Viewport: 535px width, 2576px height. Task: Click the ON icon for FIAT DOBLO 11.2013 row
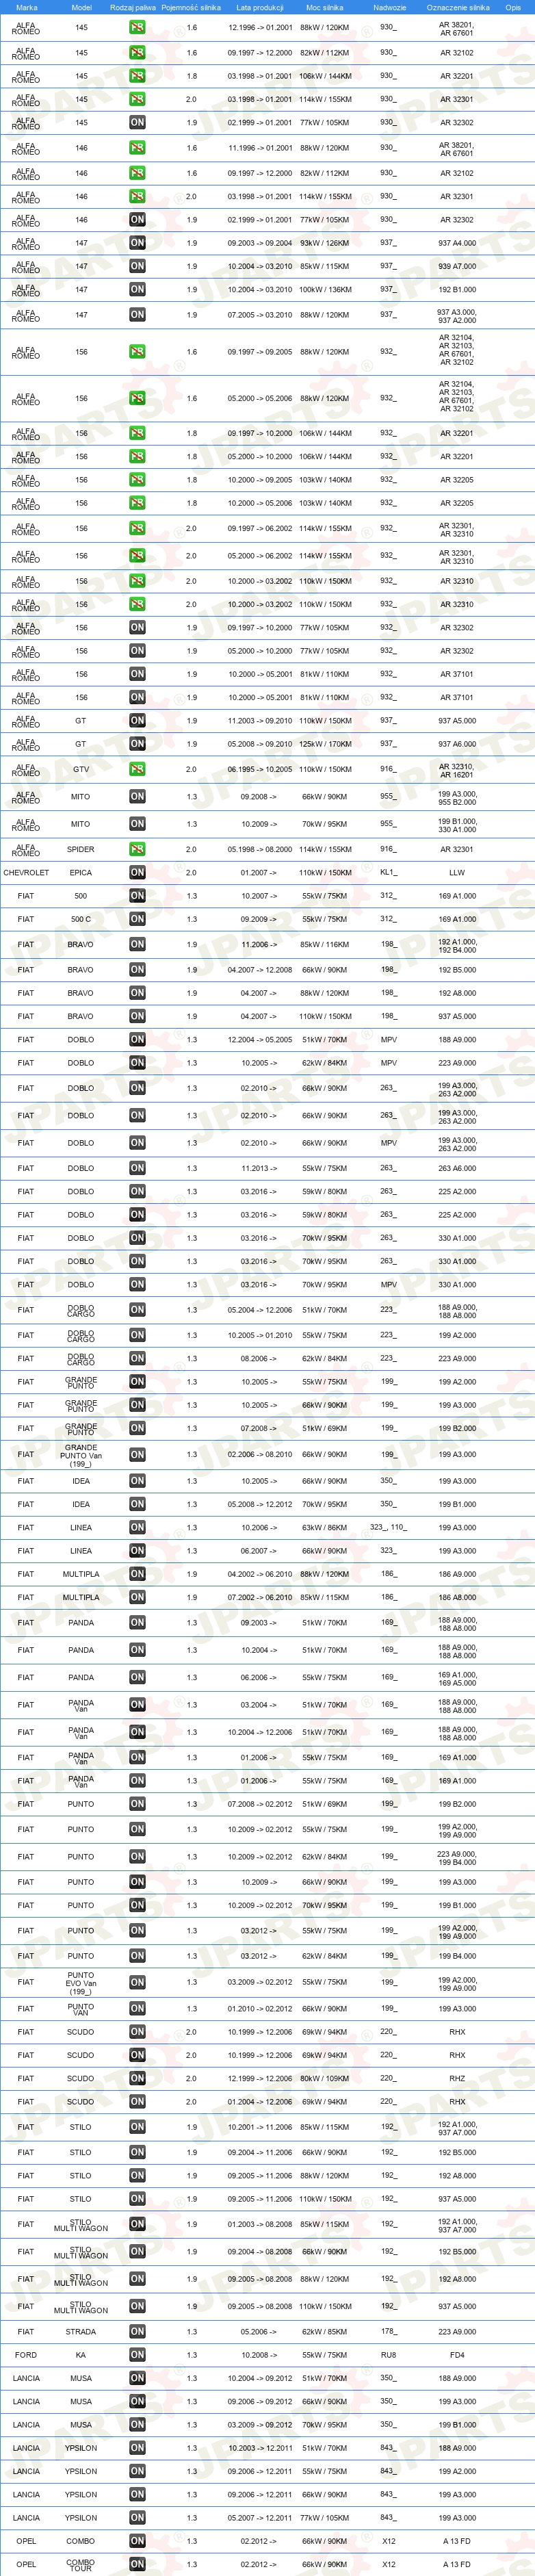(137, 1168)
